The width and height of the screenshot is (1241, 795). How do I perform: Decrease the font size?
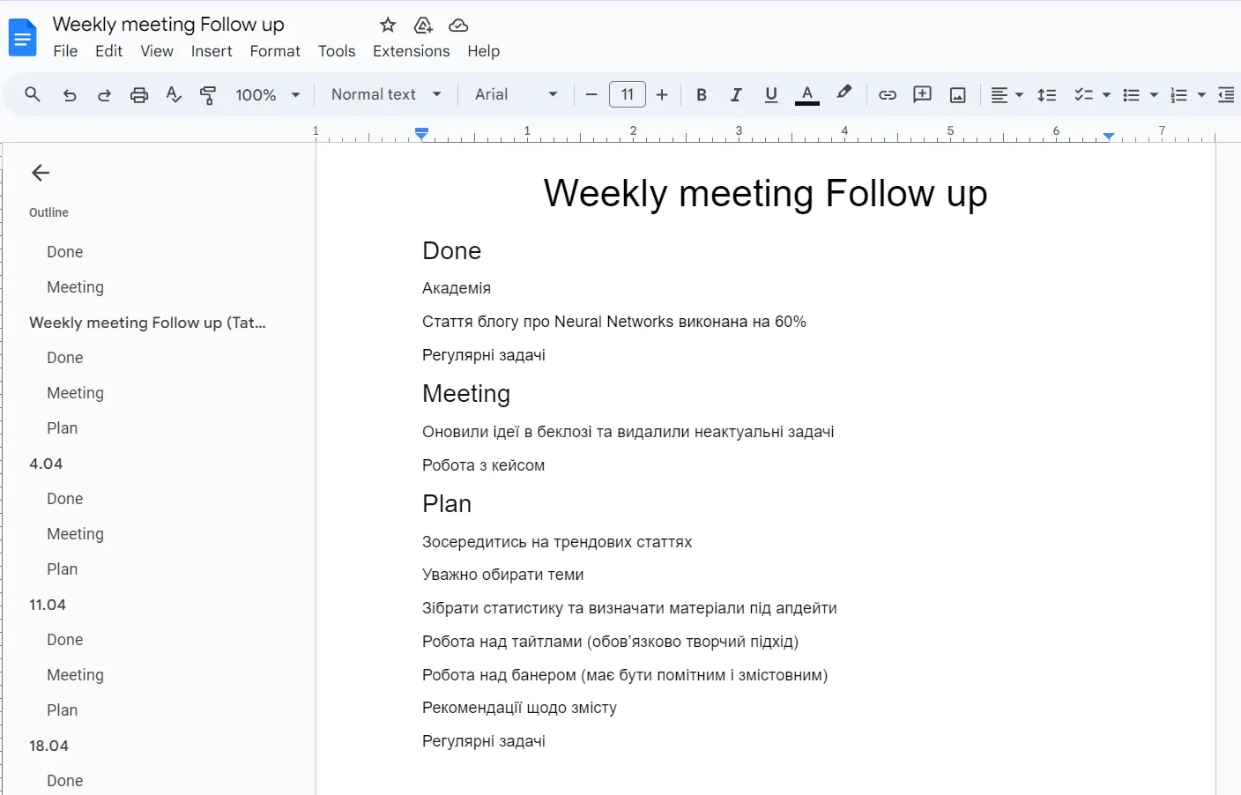pos(591,94)
